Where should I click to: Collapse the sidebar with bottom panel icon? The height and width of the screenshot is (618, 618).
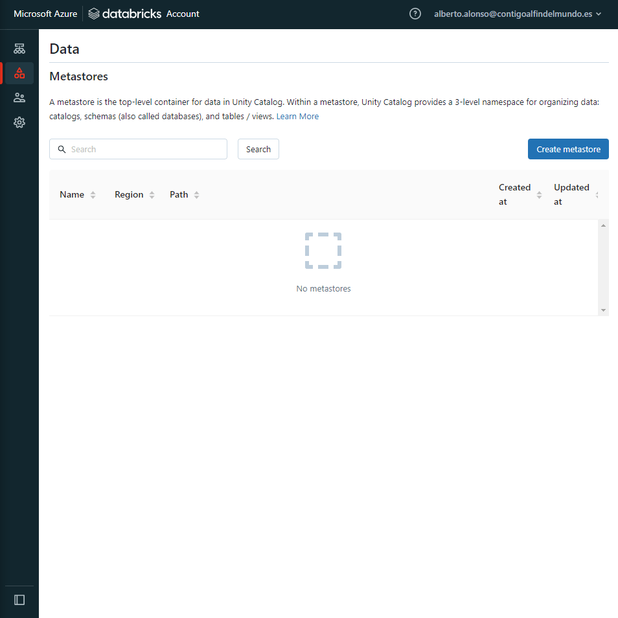[19, 600]
